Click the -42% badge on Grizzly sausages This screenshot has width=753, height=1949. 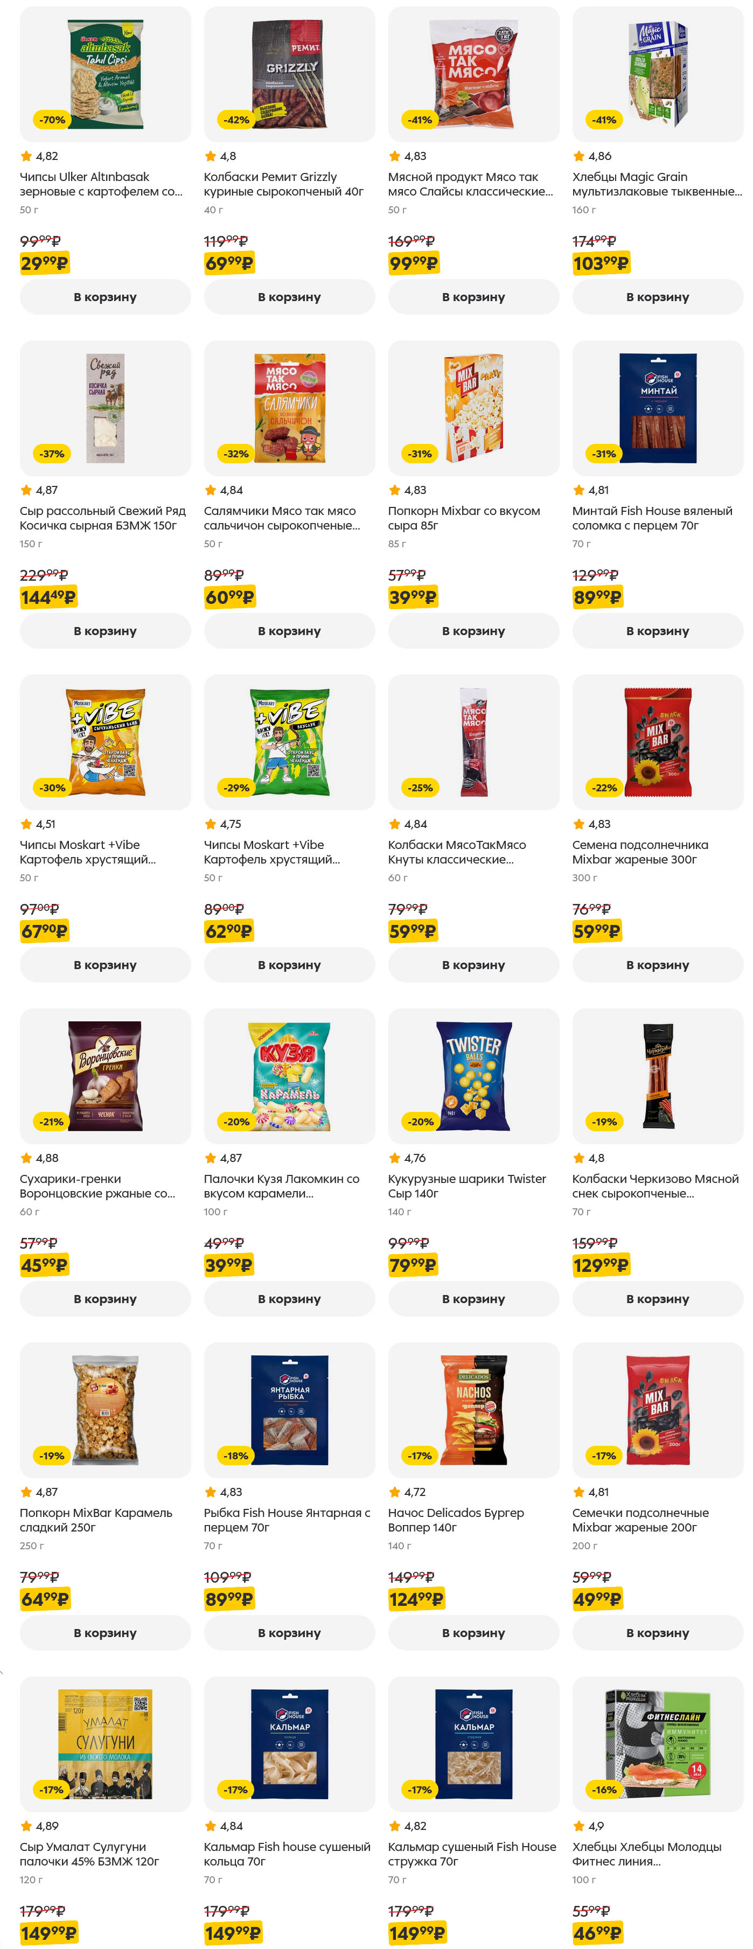pyautogui.click(x=236, y=120)
